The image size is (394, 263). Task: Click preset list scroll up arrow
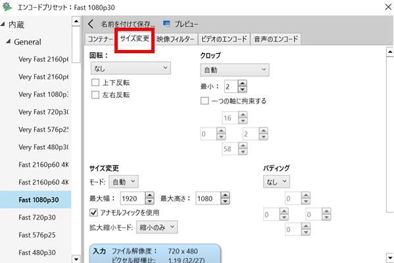(x=76, y=21)
